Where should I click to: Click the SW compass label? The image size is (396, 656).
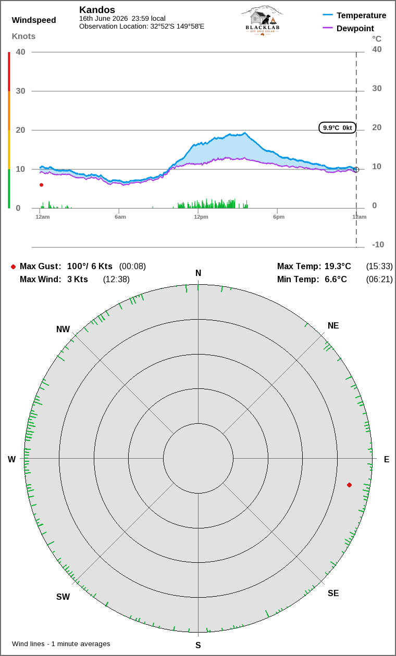63,597
